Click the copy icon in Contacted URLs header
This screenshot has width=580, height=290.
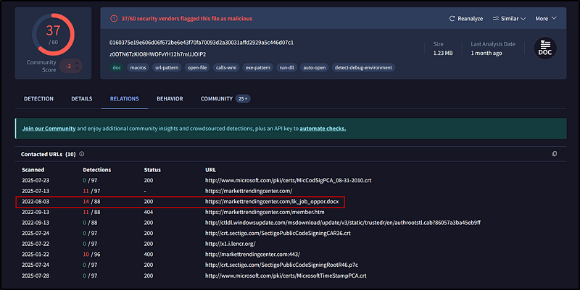554,154
